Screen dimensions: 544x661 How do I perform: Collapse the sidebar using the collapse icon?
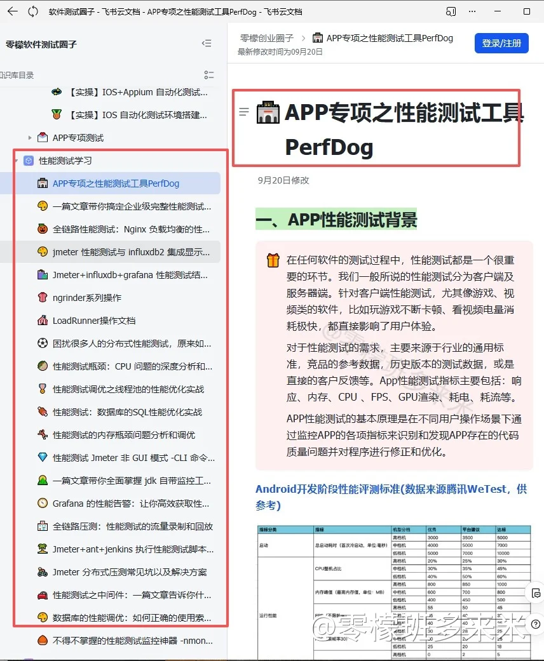(207, 43)
